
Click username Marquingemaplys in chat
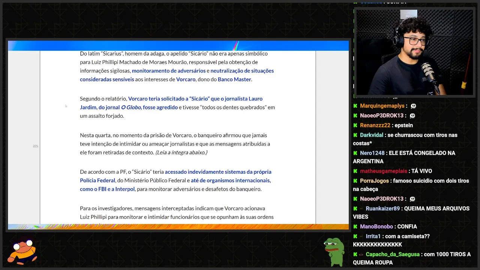tap(382, 106)
